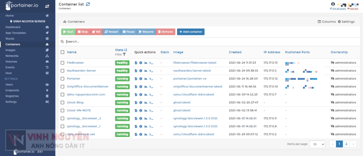Click the State filter funnel icon

pyautogui.click(x=124, y=54)
